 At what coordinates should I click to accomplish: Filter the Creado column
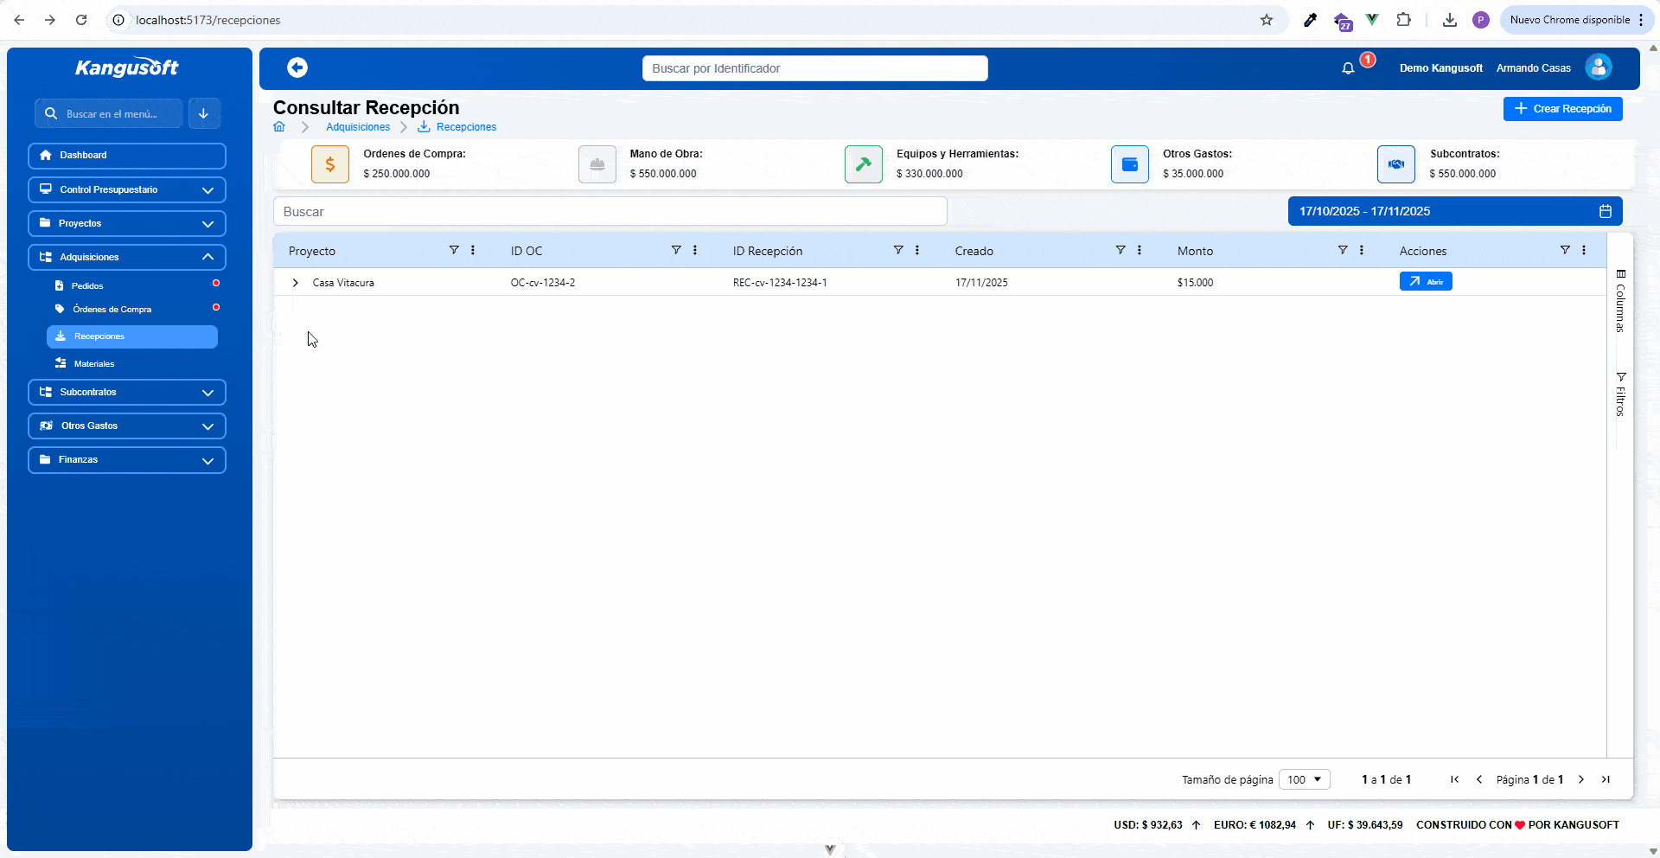click(x=1120, y=250)
